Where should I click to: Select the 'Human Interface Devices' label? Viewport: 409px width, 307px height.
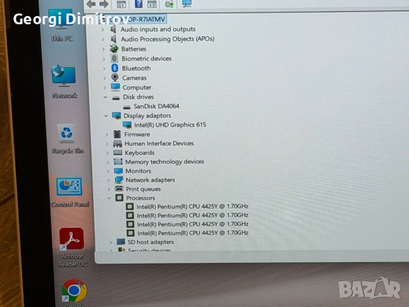click(159, 143)
